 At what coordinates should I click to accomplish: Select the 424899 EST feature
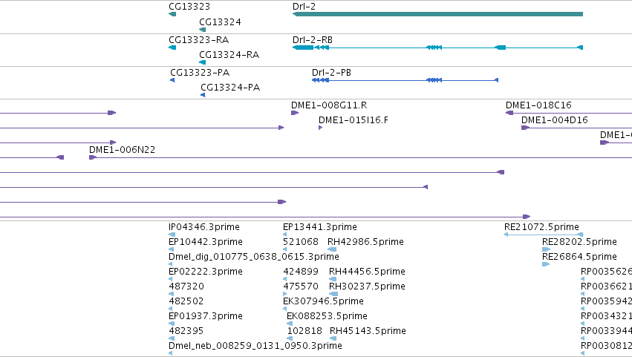(301, 272)
